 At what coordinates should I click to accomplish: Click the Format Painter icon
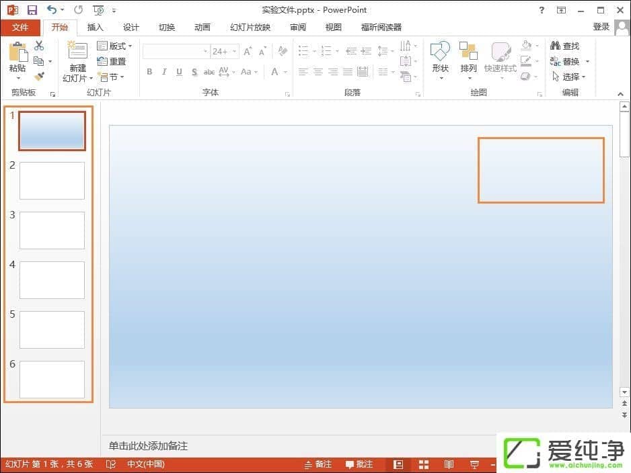(39, 76)
